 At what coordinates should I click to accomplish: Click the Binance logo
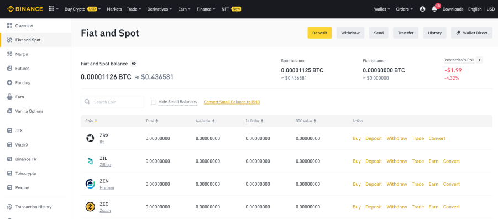point(25,9)
